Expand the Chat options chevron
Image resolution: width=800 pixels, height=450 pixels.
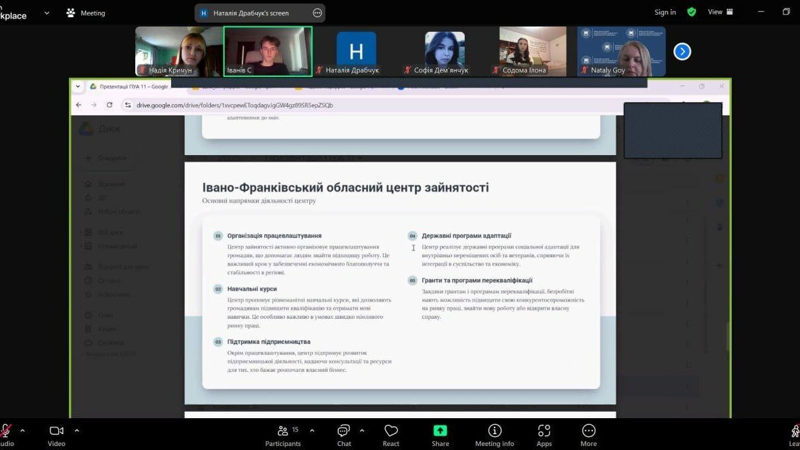pos(362,430)
